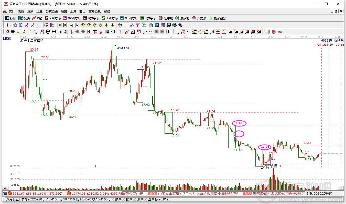This screenshot has width=346, height=204.
Task: Open the T四方形 tool
Action: 110,18
